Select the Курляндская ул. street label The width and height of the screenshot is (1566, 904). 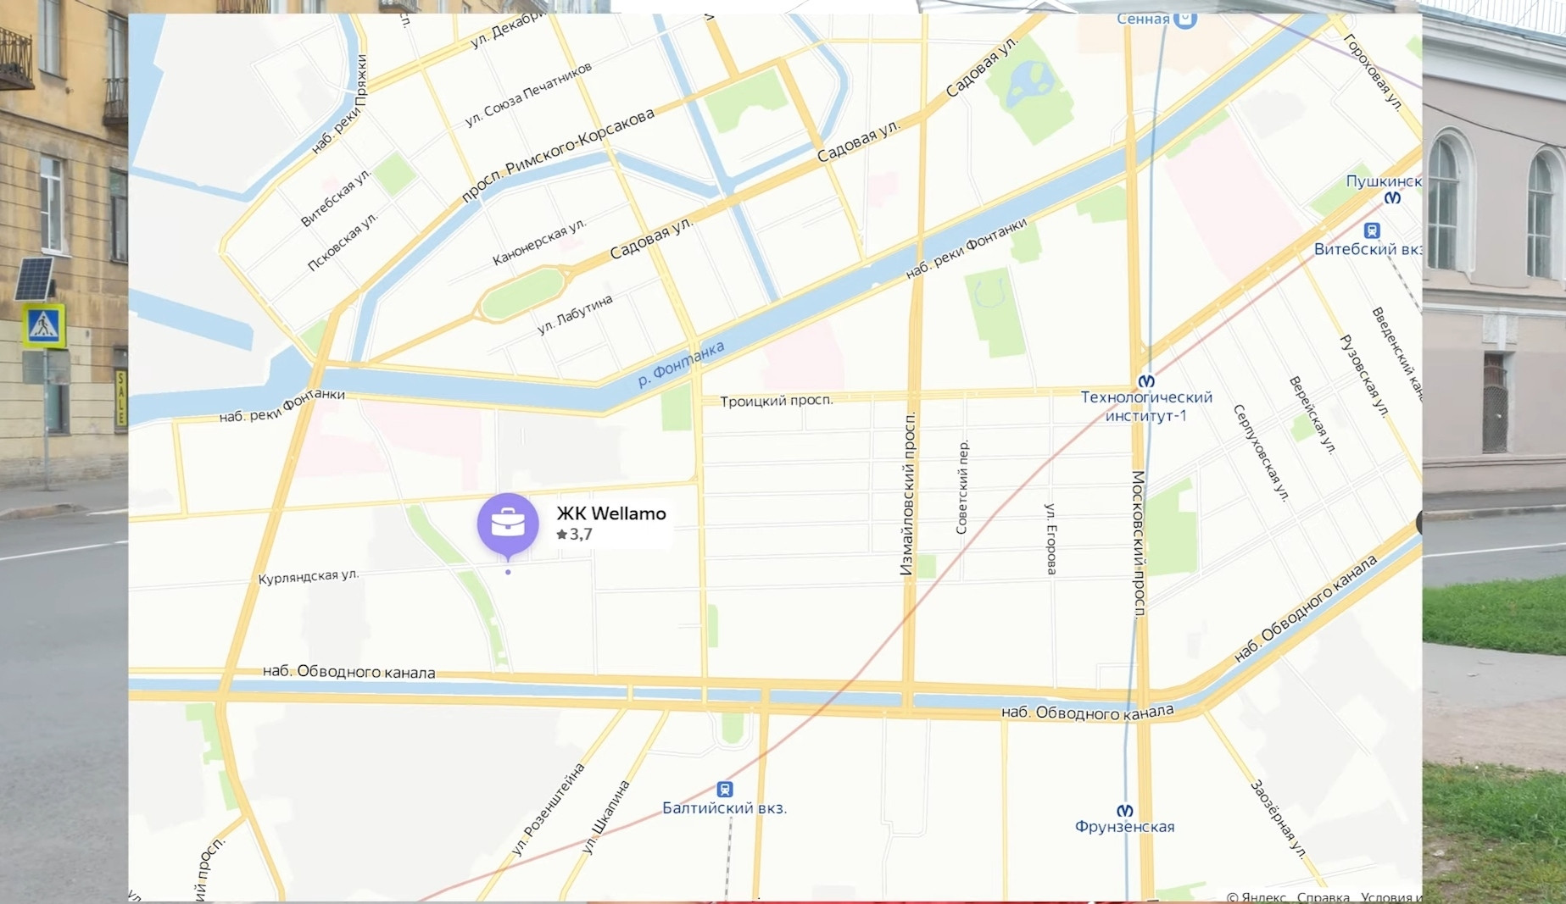tap(309, 576)
